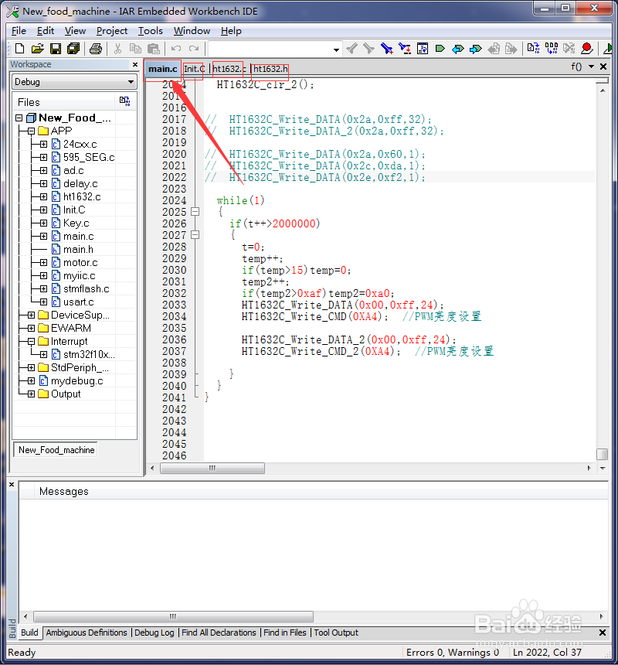Select the Ambiguous Definitions tab
This screenshot has height=665, width=618.
(87, 633)
